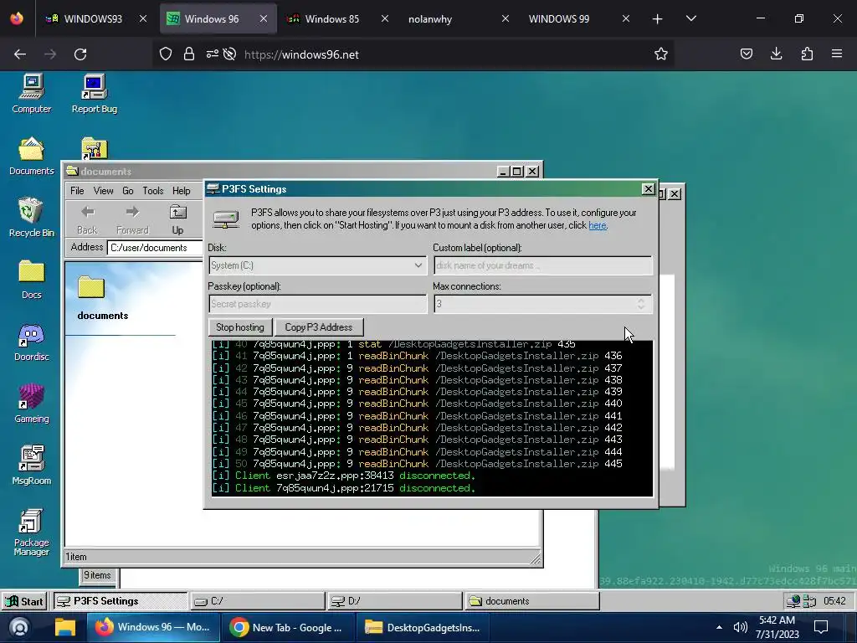
Task: Click the 'here' link in P3FS description
Action: tap(598, 225)
